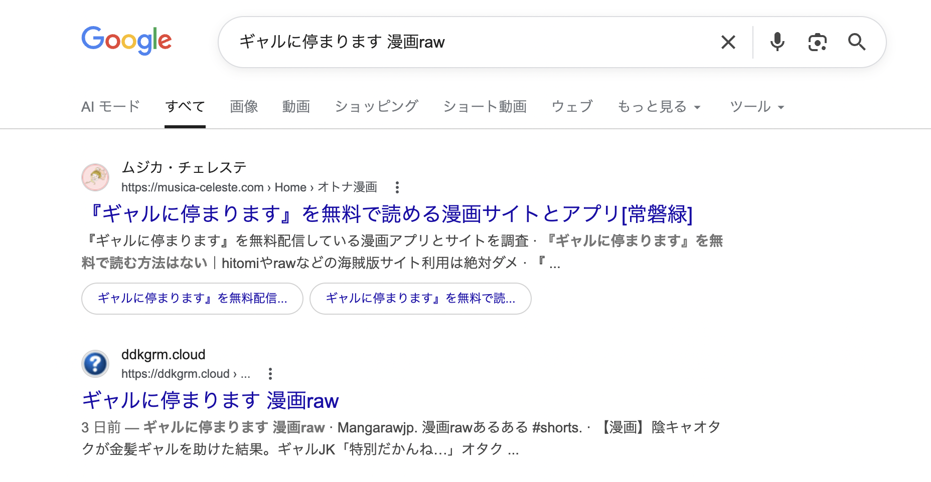
Task: Switch to 動画 tab
Action: click(296, 107)
